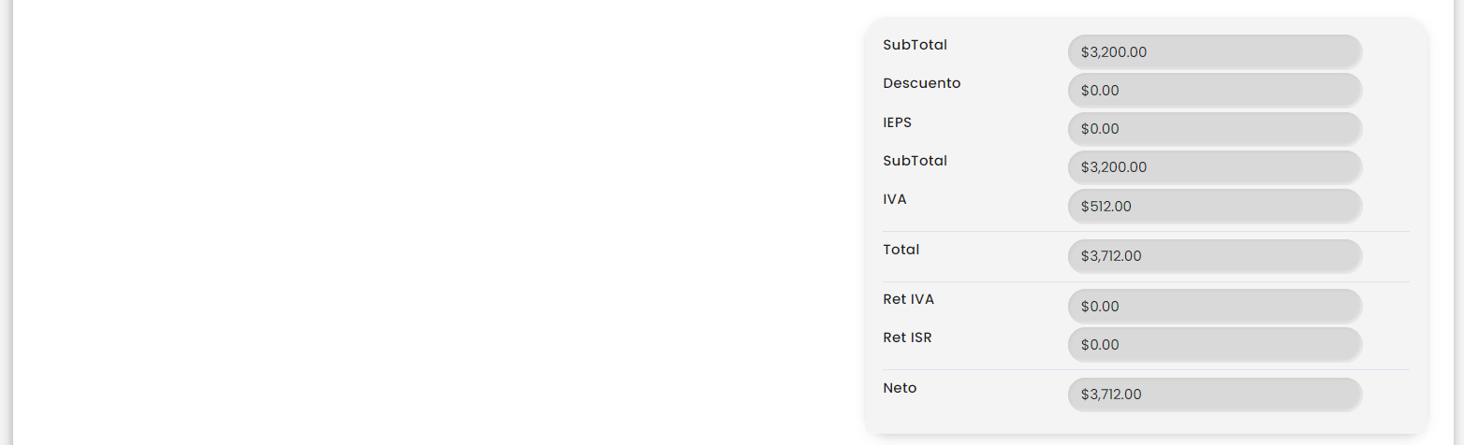Focus the Ret ISR amount field
The width and height of the screenshot is (1464, 445).
pyautogui.click(x=1214, y=344)
